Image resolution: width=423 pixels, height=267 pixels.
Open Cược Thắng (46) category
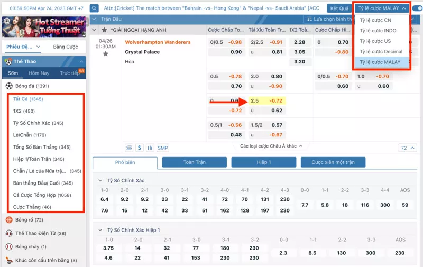32,207
